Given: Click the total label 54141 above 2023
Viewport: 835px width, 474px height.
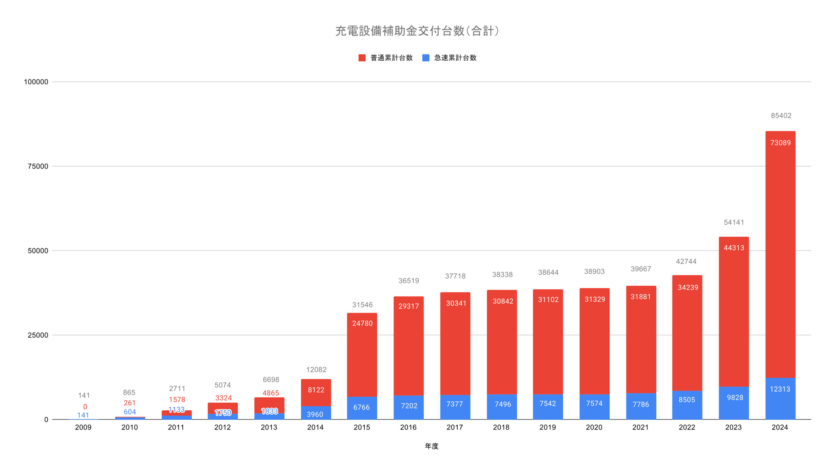Looking at the screenshot, I should click(x=734, y=222).
